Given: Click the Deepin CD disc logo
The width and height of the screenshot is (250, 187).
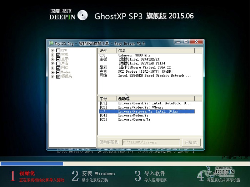Looking at the screenshot, I should [82, 15].
